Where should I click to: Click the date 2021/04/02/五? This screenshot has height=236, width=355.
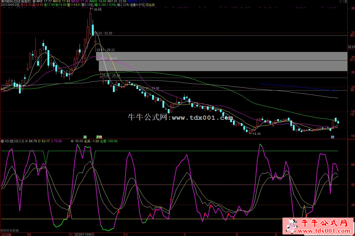click(10, 5)
